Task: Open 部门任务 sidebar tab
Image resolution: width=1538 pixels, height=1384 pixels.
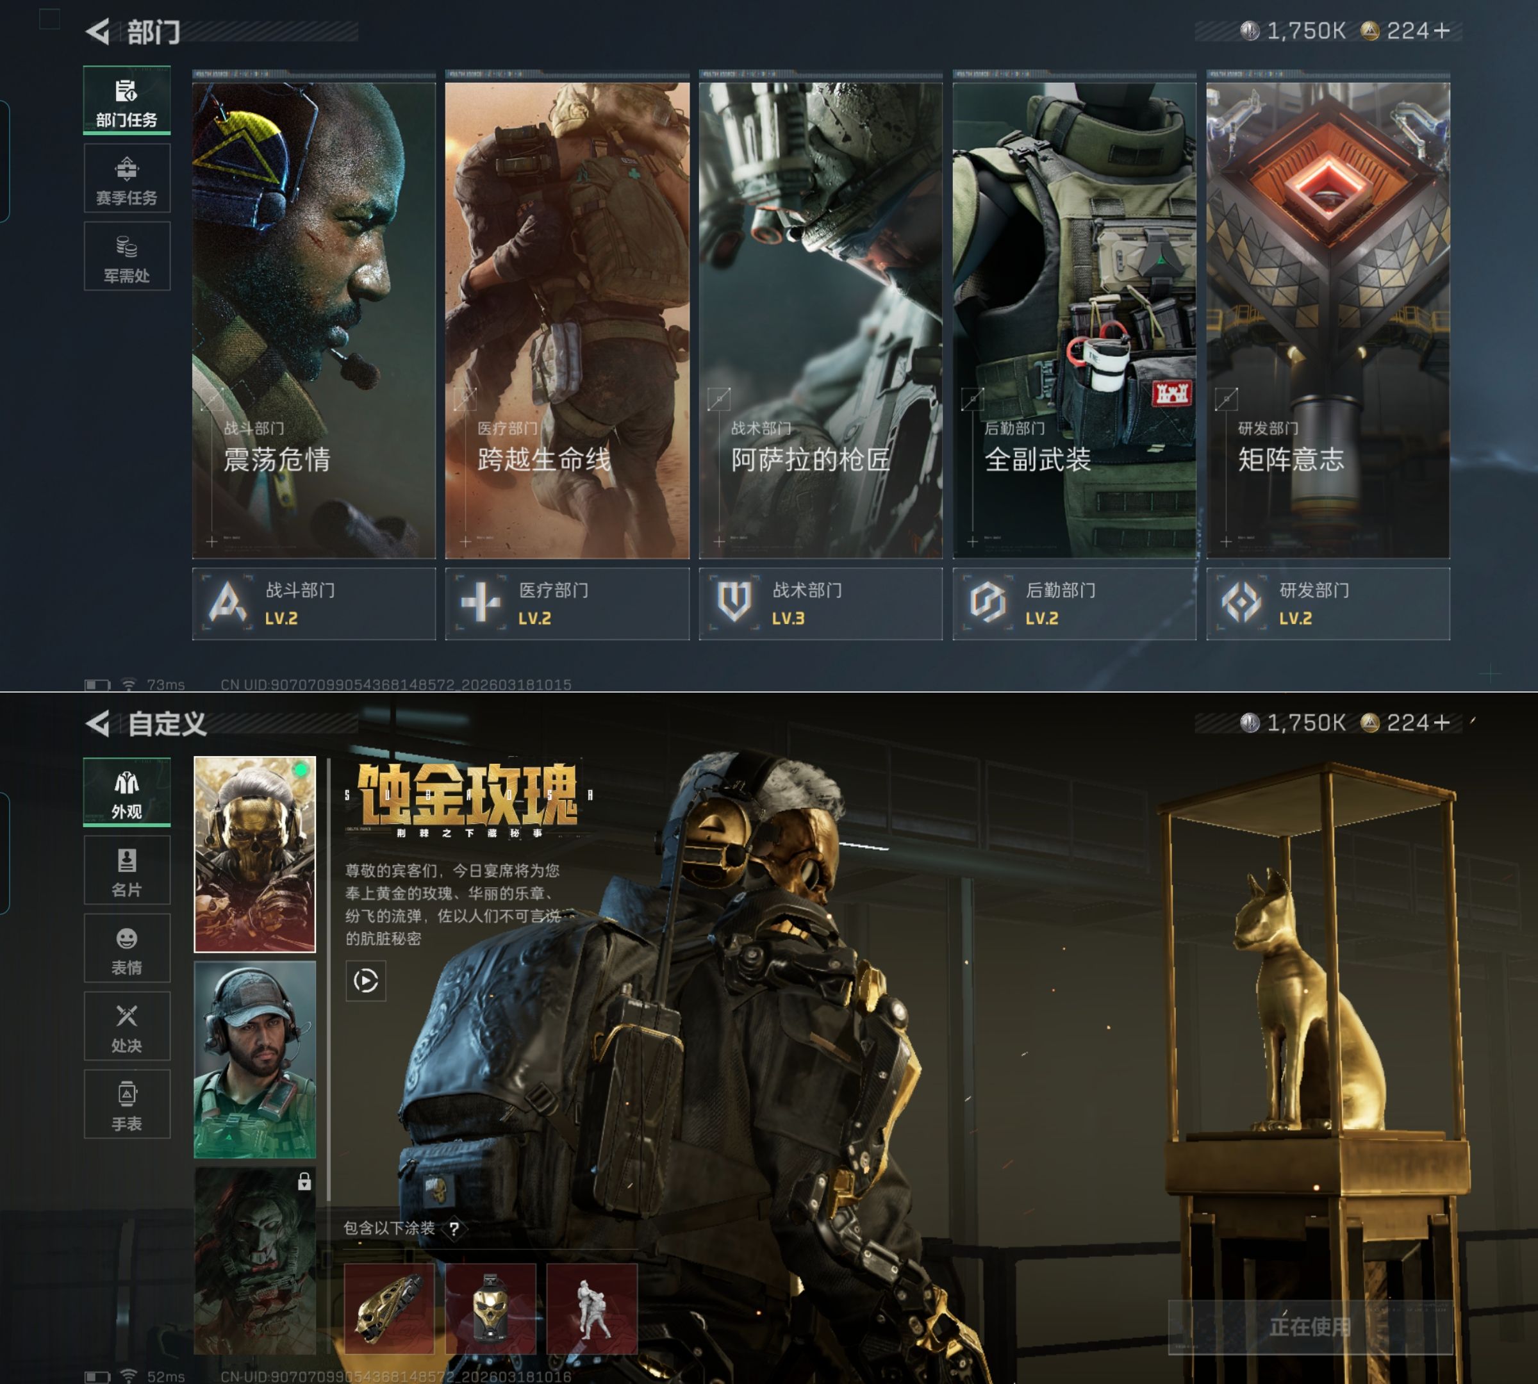Action: pos(126,101)
